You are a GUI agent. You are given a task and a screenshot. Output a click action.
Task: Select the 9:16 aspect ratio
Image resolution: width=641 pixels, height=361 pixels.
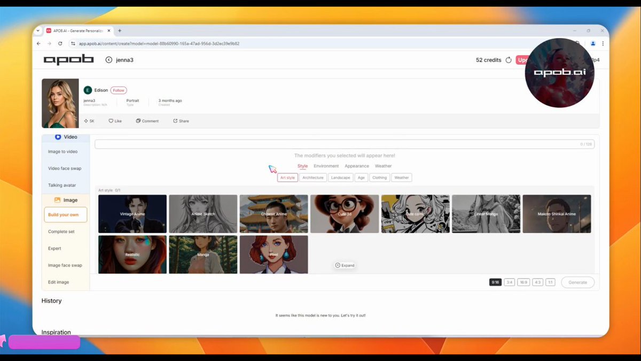tap(496, 282)
